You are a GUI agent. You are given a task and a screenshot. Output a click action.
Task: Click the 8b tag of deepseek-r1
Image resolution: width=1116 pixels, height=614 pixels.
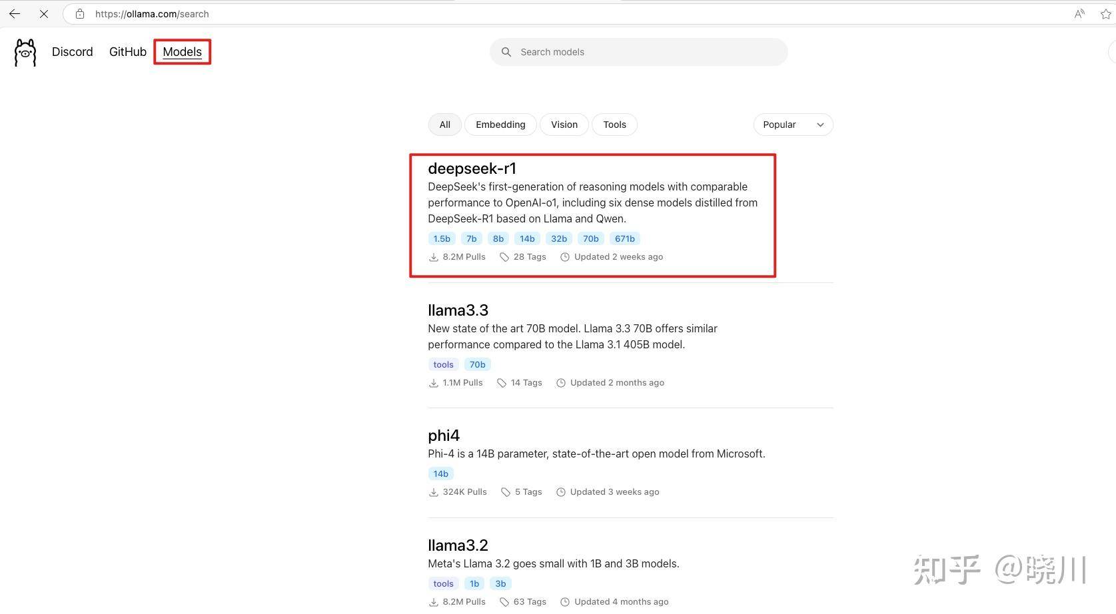click(x=498, y=238)
